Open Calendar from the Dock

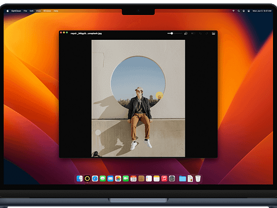(x=133, y=179)
